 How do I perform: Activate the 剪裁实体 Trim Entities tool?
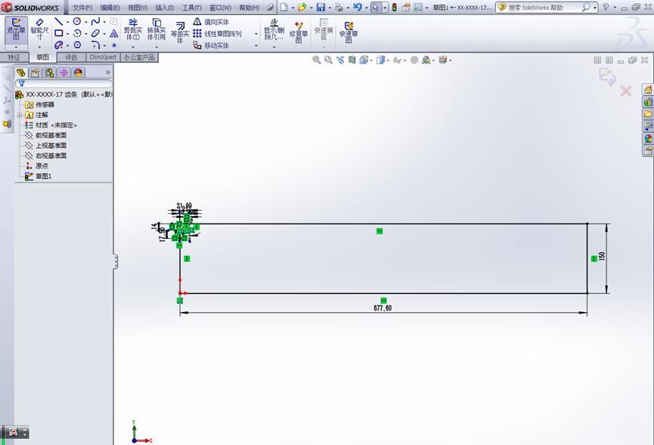pos(132,32)
